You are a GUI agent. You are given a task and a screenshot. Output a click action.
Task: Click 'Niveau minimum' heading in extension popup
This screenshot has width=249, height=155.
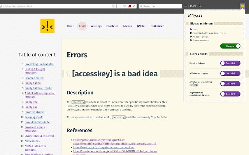click(x=201, y=24)
